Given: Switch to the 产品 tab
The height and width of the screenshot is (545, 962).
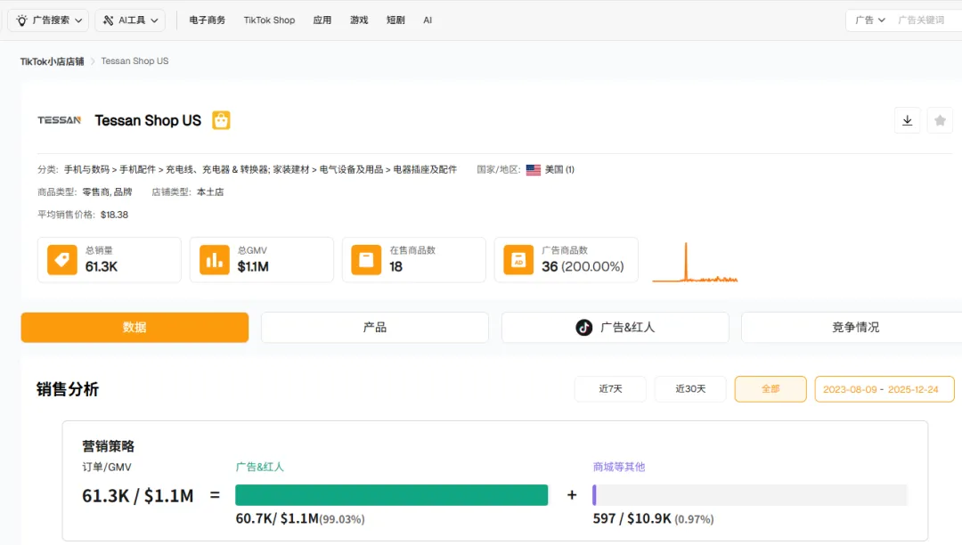Looking at the screenshot, I should 374,328.
